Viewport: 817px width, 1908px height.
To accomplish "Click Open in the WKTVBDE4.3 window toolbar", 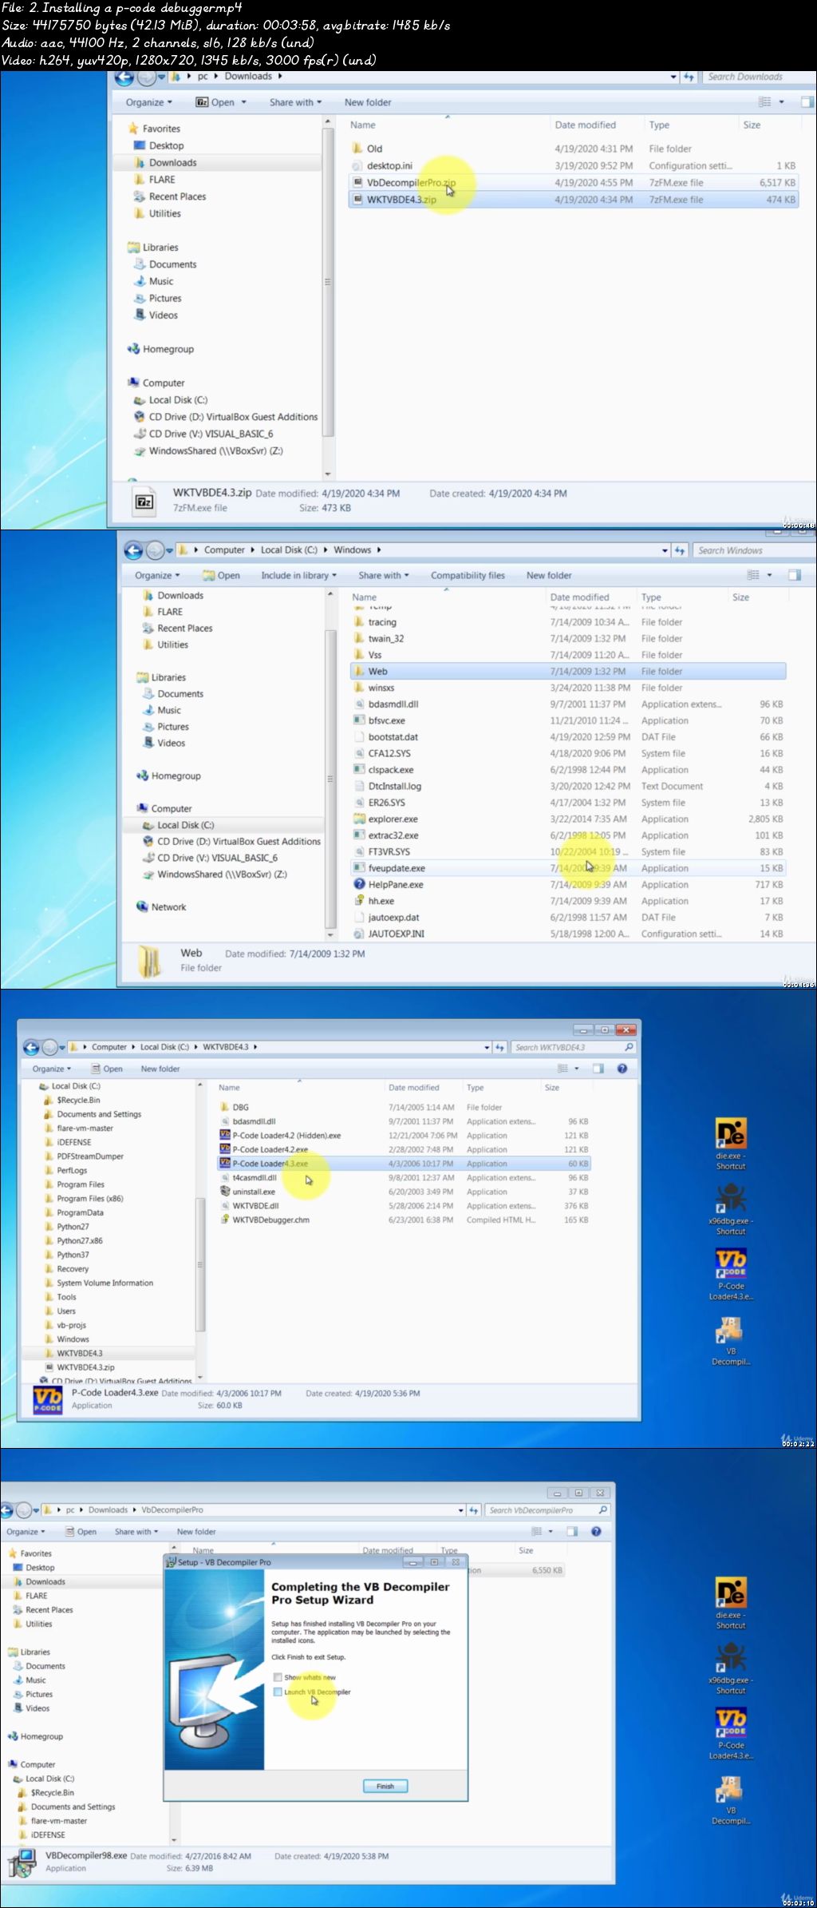I will (107, 1069).
